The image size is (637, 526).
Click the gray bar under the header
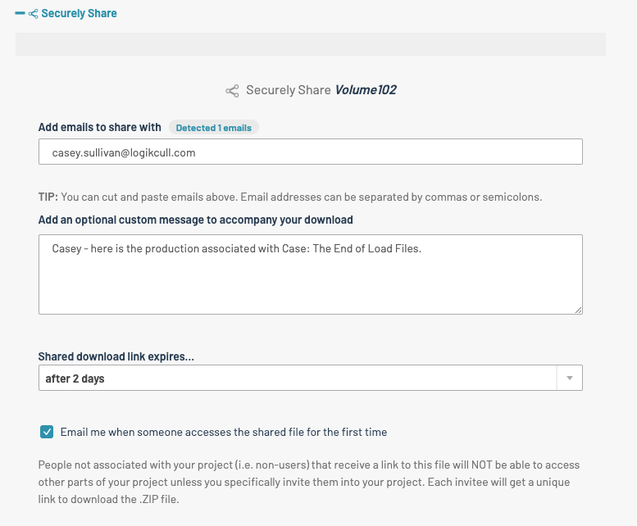click(x=310, y=44)
